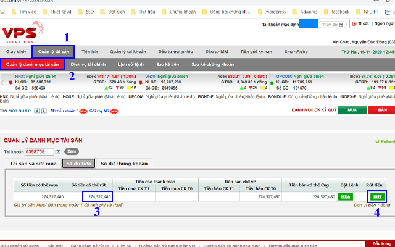
Task: Click the Đầu trang back-to-top button
Action: (x=381, y=244)
